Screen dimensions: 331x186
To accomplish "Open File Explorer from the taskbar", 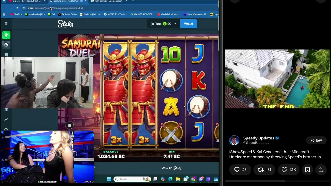I will 178,179.
